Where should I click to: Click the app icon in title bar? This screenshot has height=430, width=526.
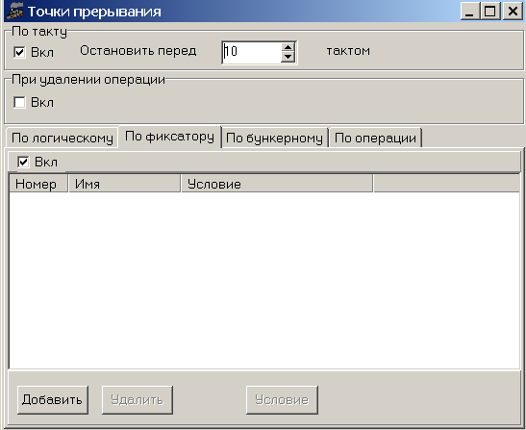15,12
